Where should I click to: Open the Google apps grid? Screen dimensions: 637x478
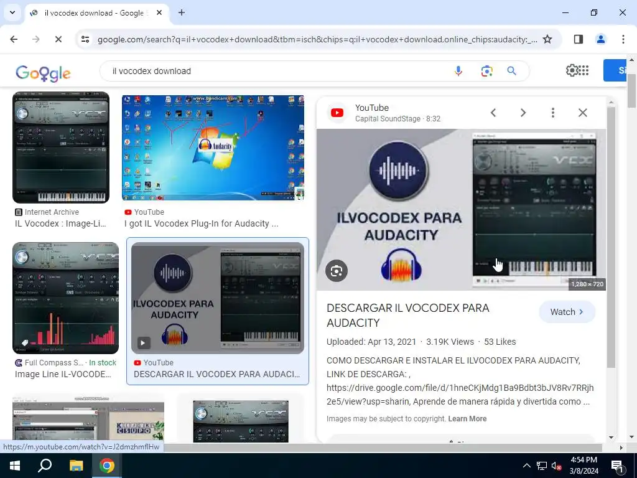pos(584,70)
